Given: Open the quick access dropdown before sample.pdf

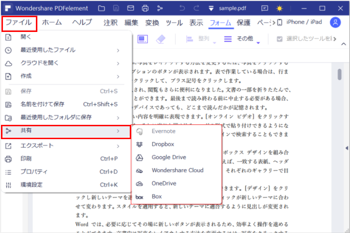Looking at the screenshot, I should pyautogui.click(x=211, y=8).
